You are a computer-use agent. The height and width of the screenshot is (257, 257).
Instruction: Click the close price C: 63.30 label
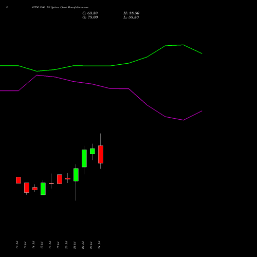tap(90, 13)
